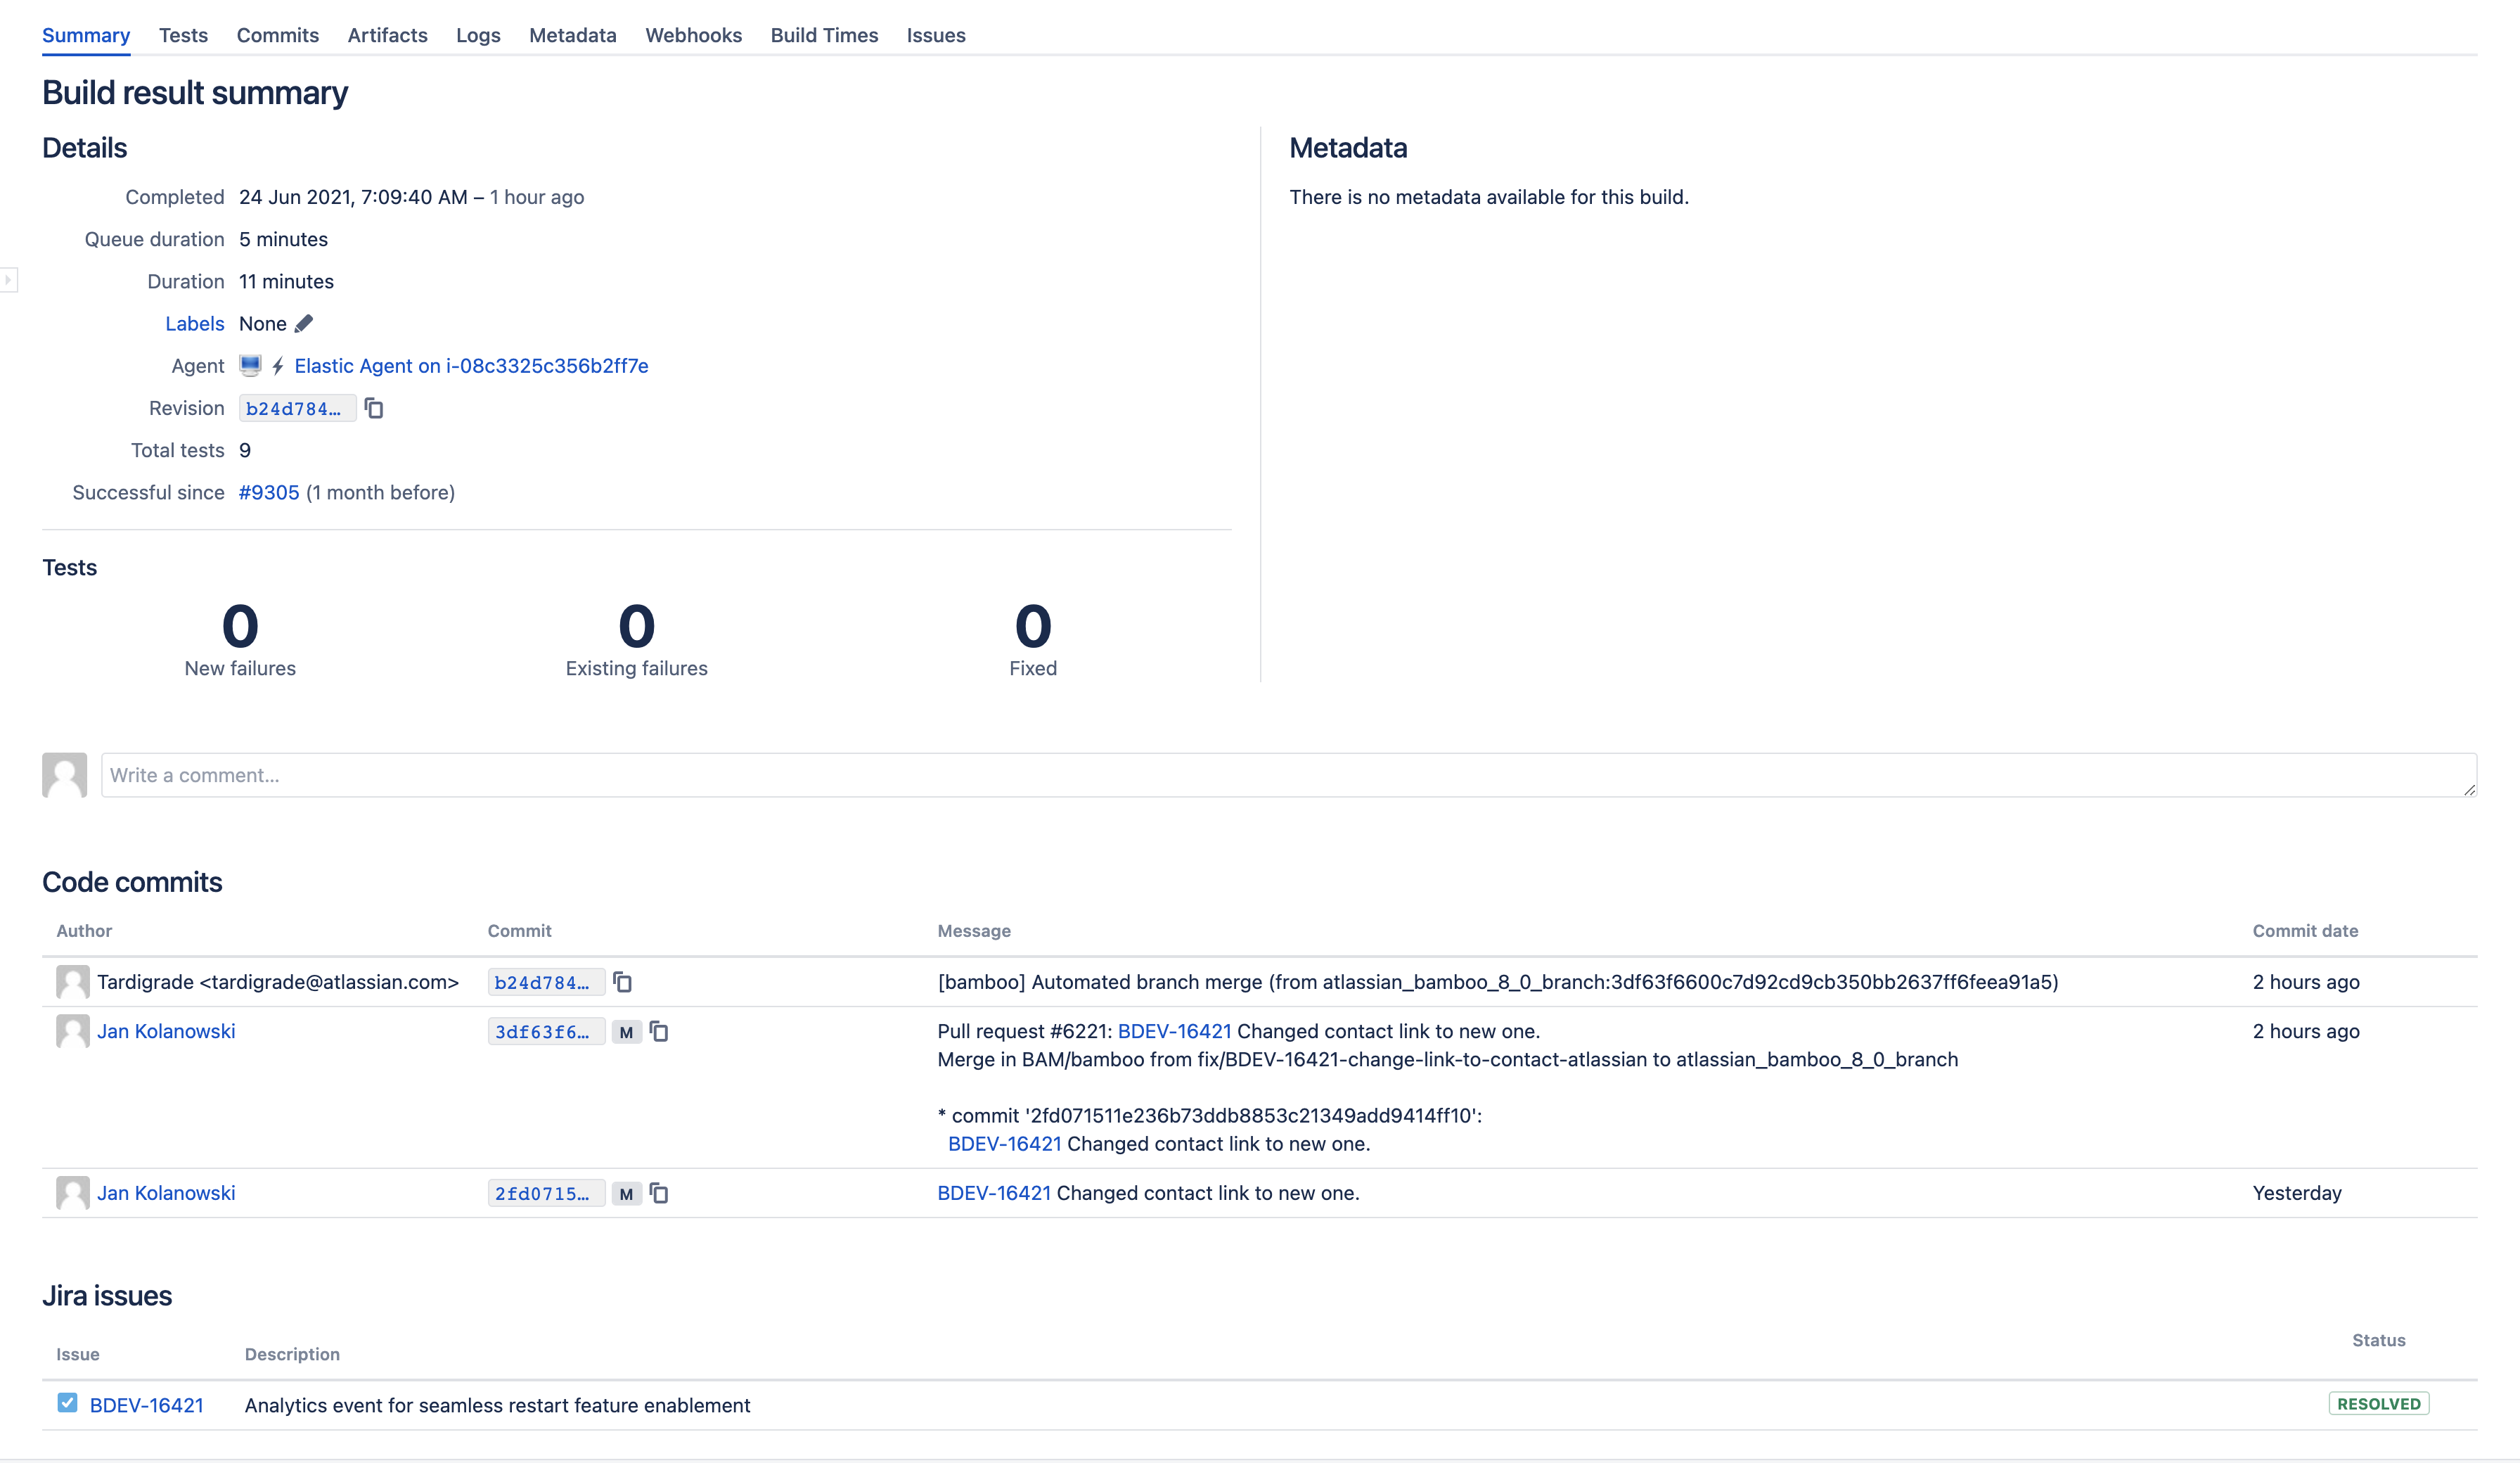2520x1463 pixels.
Task: Open the Tests tab
Action: [183, 35]
